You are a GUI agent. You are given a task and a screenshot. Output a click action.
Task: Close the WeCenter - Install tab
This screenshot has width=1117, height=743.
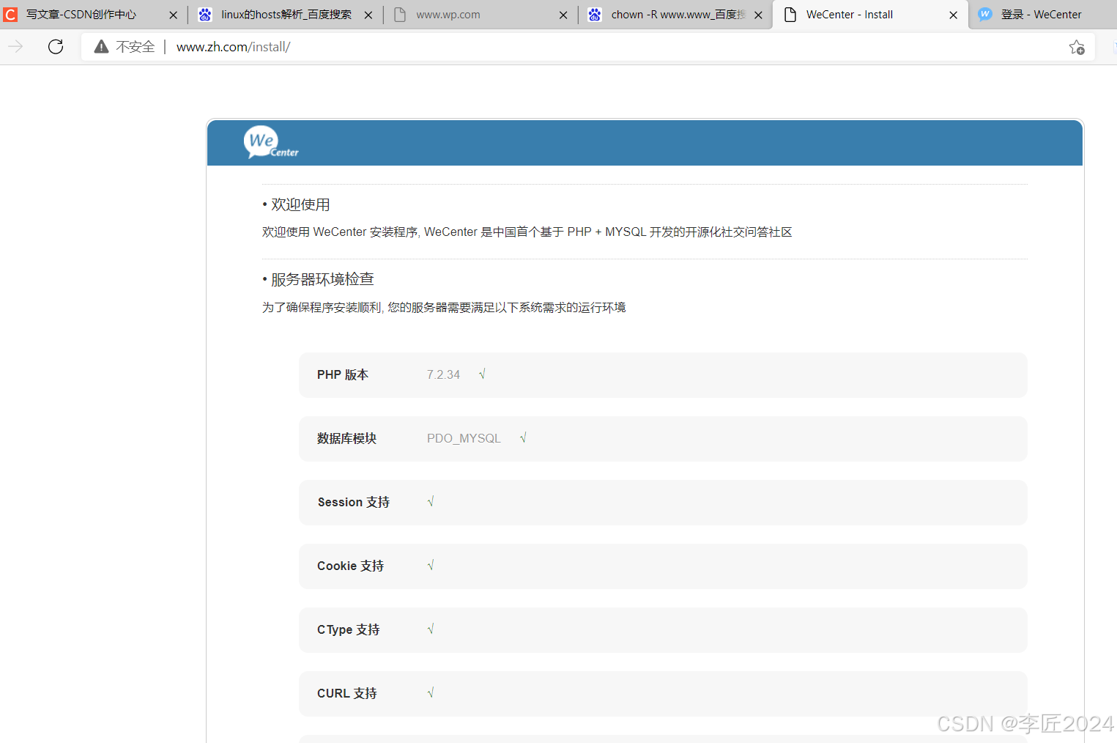(953, 15)
